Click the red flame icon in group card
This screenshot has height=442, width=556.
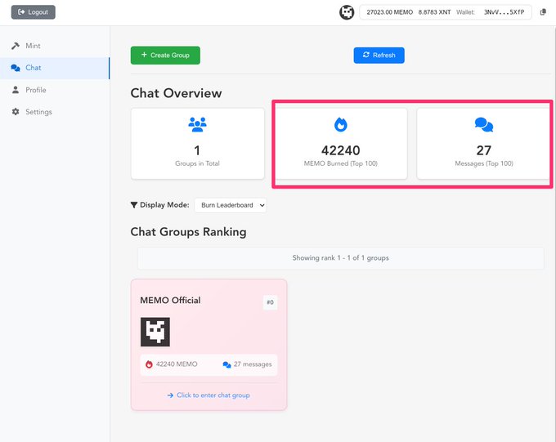149,364
